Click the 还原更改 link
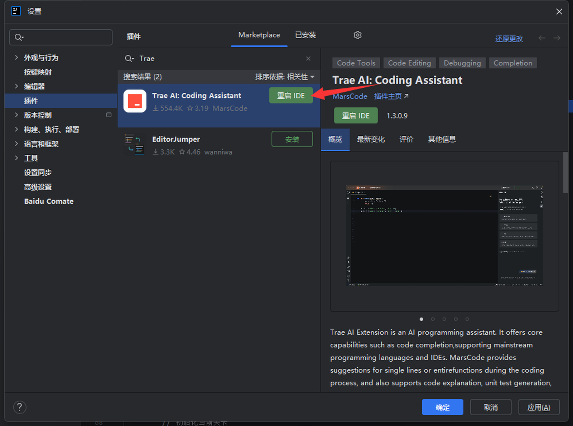 point(509,39)
